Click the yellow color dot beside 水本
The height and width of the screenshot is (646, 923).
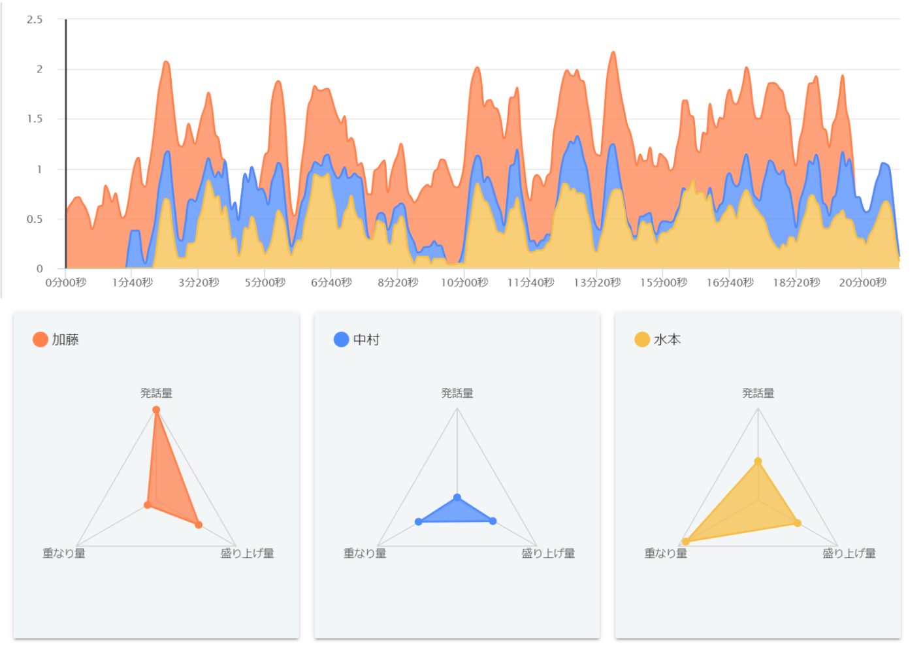[x=642, y=340]
